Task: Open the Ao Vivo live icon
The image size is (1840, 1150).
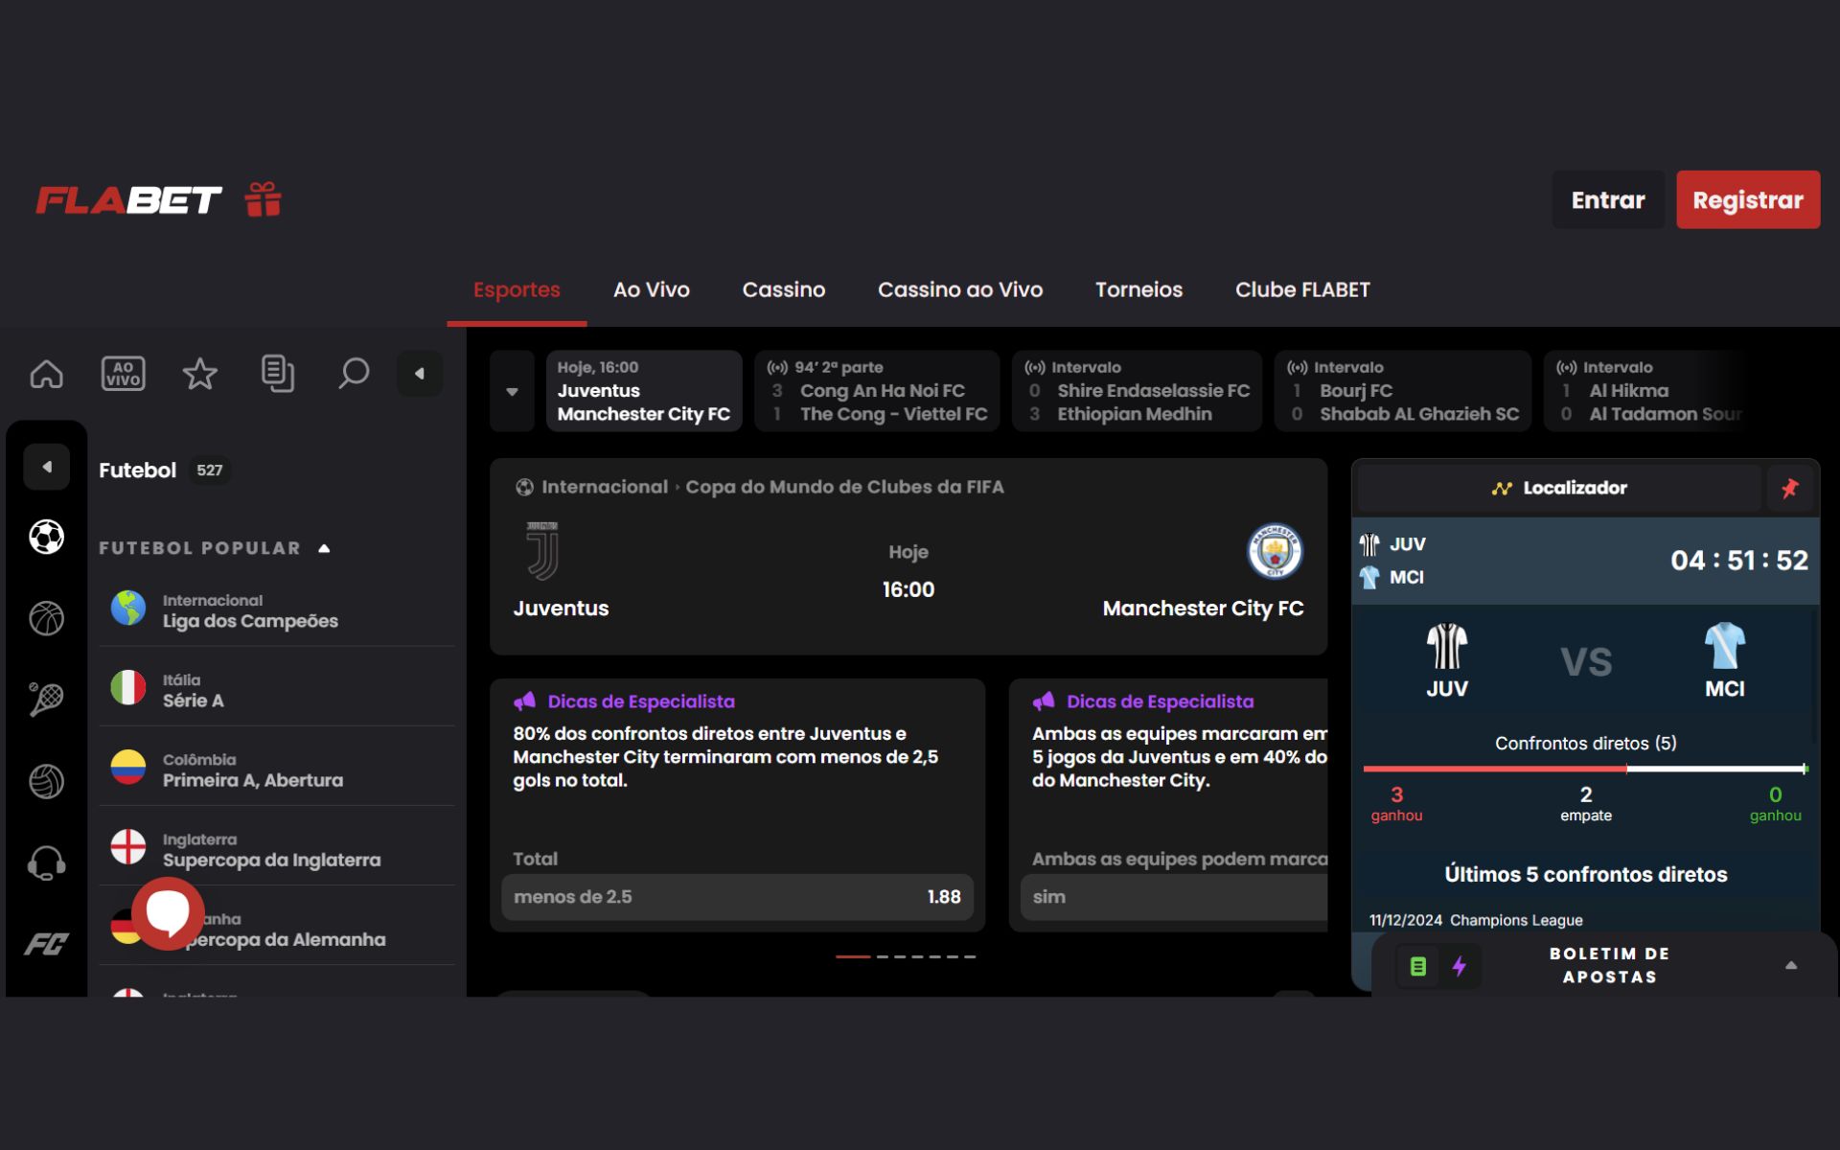Action: pyautogui.click(x=124, y=374)
